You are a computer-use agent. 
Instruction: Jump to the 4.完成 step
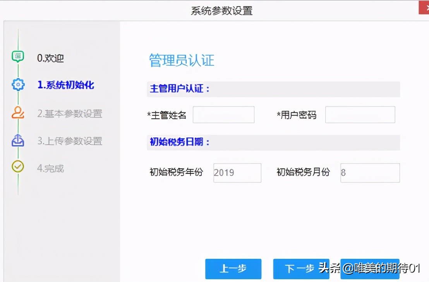[x=50, y=169]
